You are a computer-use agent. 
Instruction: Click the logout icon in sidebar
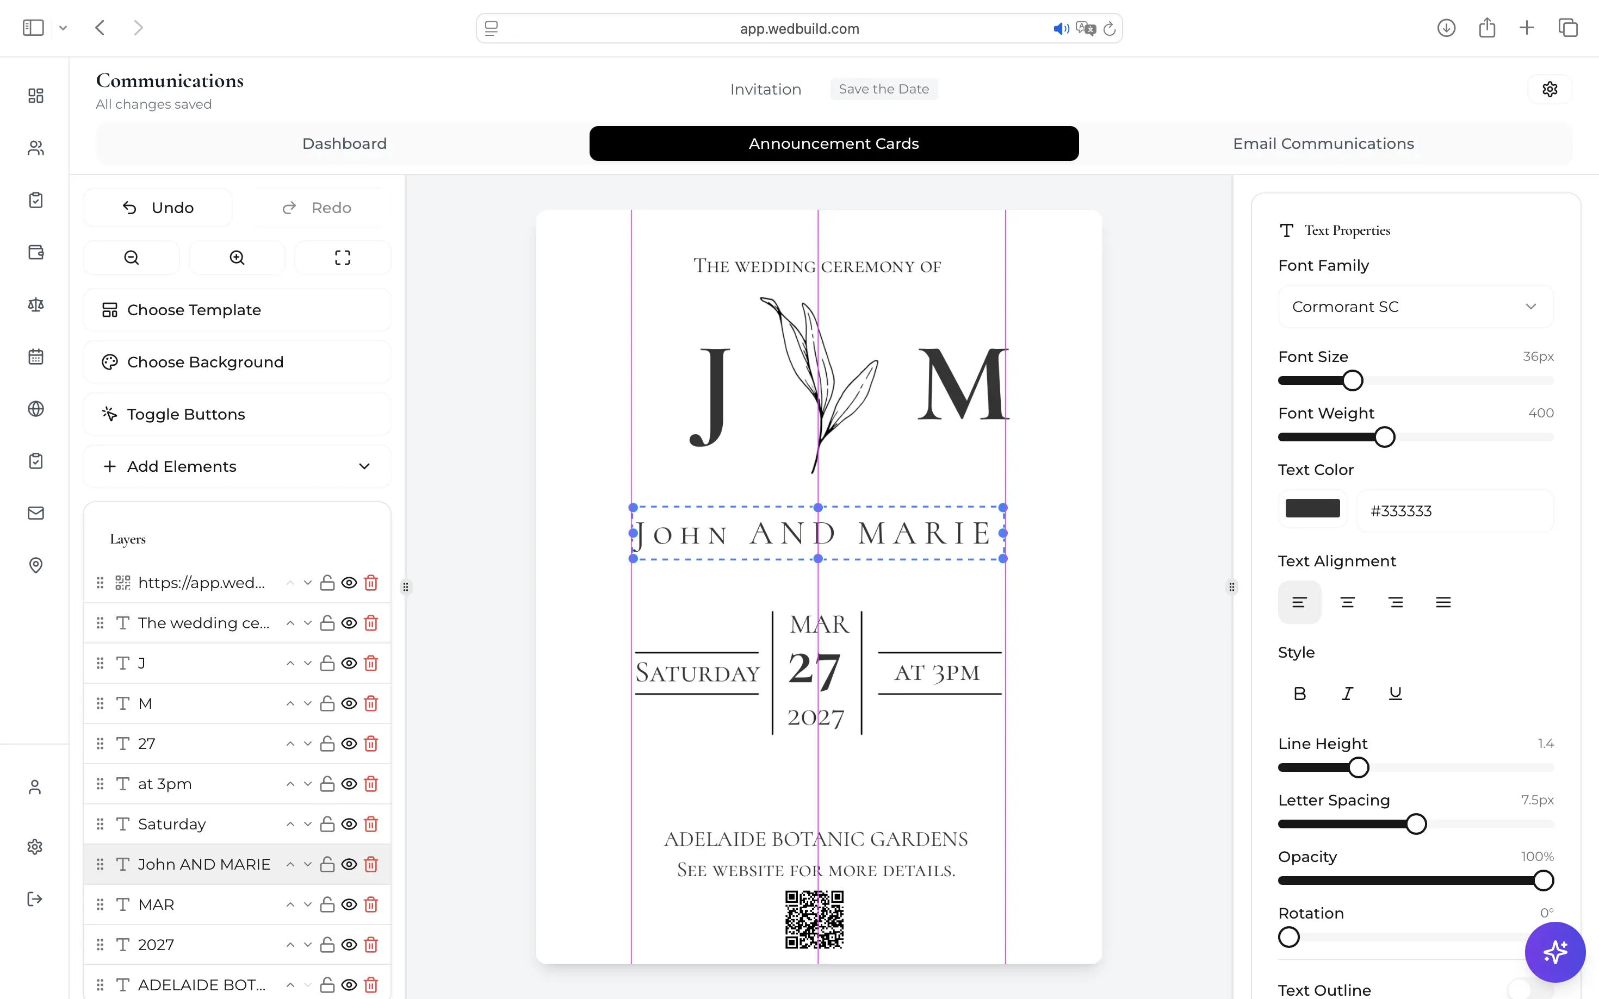tap(35, 899)
